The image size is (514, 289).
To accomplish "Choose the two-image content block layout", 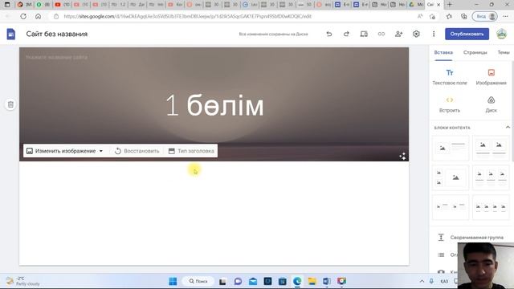I will point(491,148).
